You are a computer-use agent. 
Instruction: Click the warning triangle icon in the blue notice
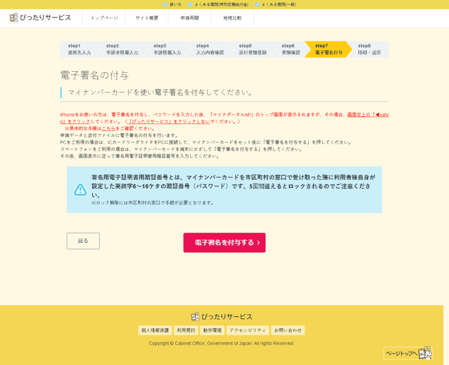80,190
